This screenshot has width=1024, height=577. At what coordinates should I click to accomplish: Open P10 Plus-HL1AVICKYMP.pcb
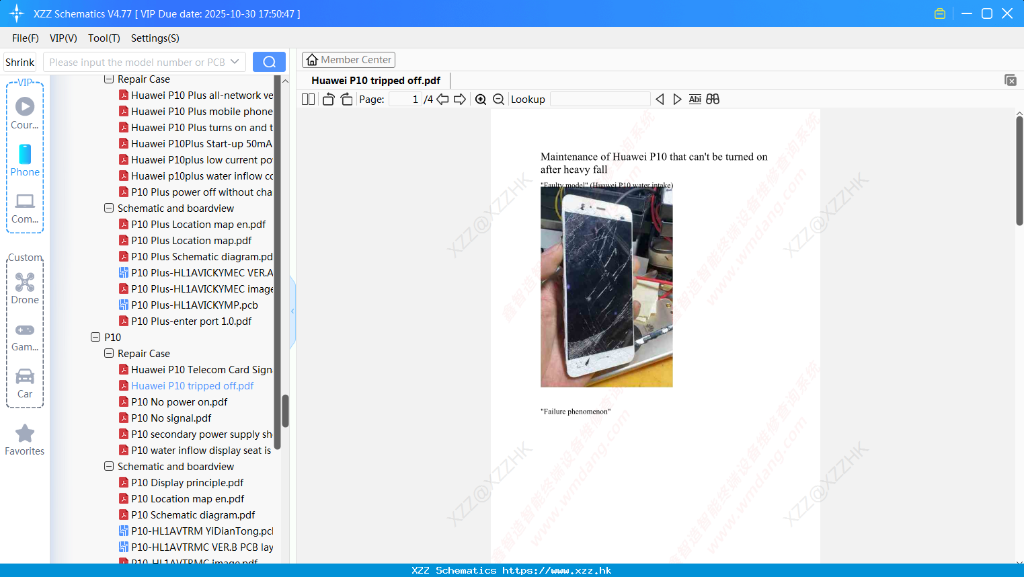[194, 305]
